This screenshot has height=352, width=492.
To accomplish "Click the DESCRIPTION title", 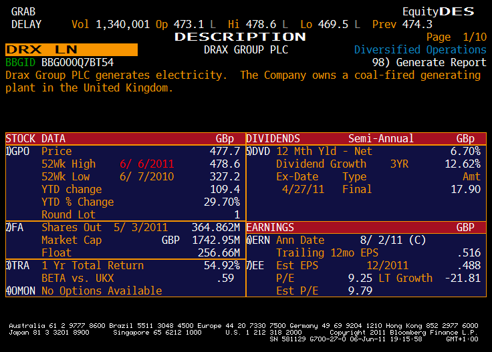I will (x=240, y=37).
